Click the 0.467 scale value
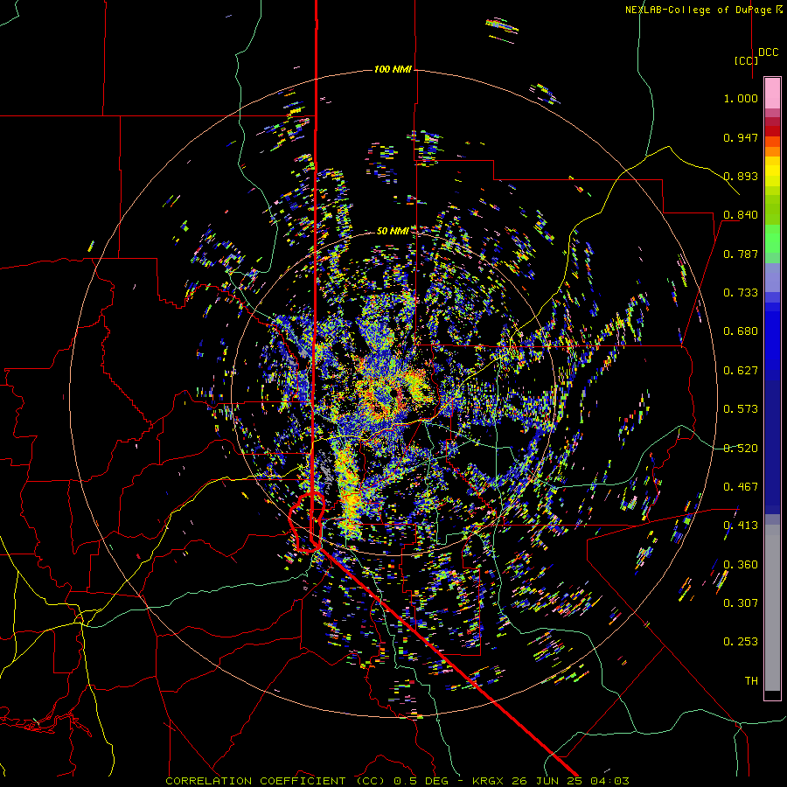Screen dimensions: 787x787 741,487
